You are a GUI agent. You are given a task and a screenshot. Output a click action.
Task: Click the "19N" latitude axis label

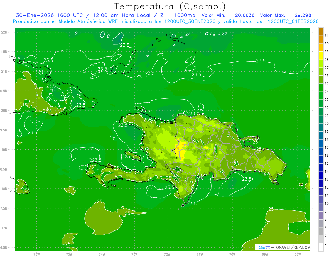coord(4,150)
